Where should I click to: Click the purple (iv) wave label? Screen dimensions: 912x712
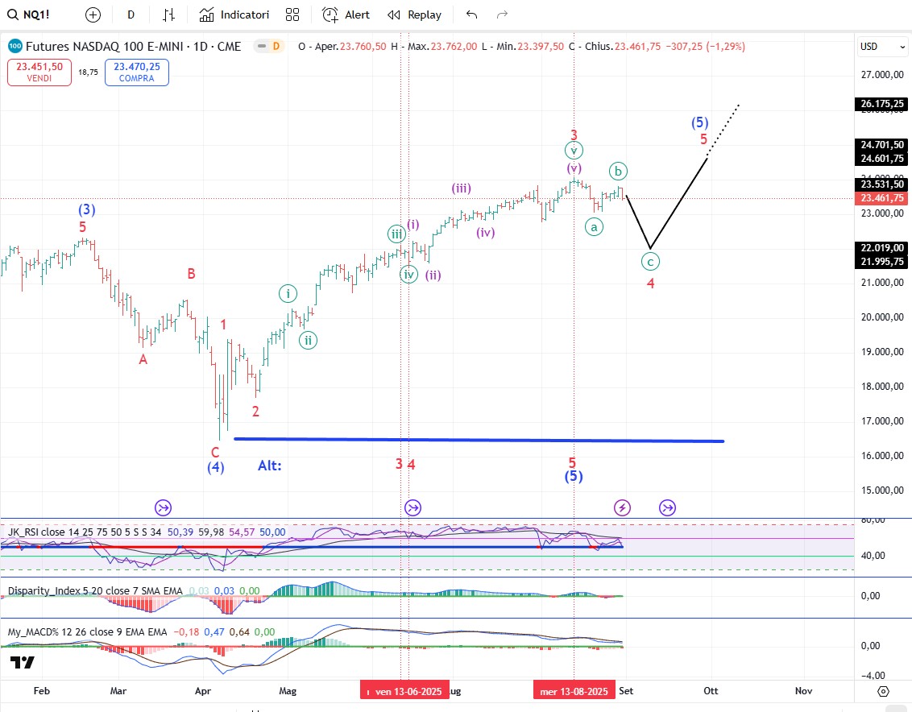click(x=486, y=233)
